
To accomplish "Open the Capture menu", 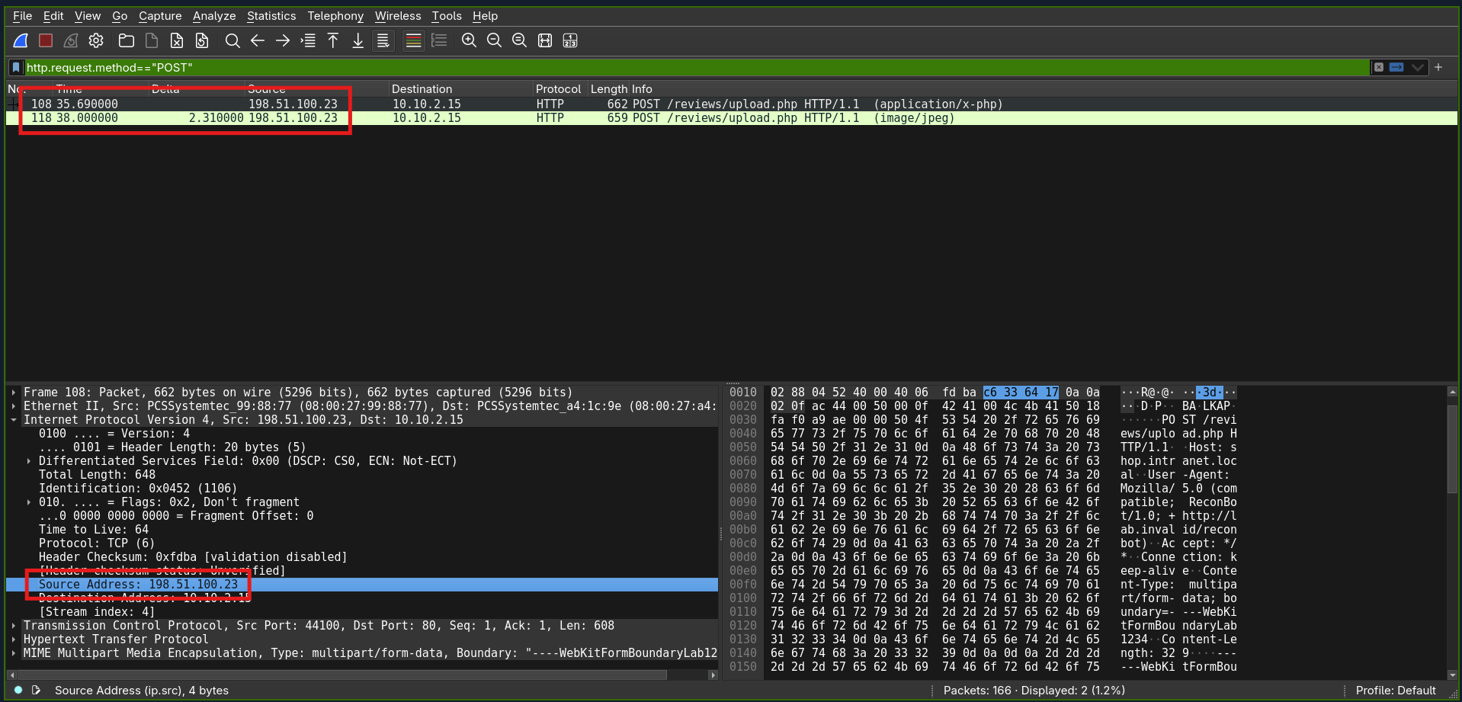I will click(x=160, y=16).
